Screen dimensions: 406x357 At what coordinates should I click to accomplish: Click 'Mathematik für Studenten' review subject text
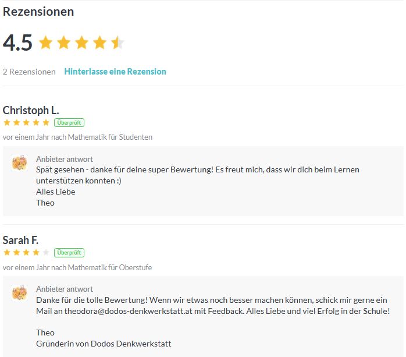coord(110,137)
